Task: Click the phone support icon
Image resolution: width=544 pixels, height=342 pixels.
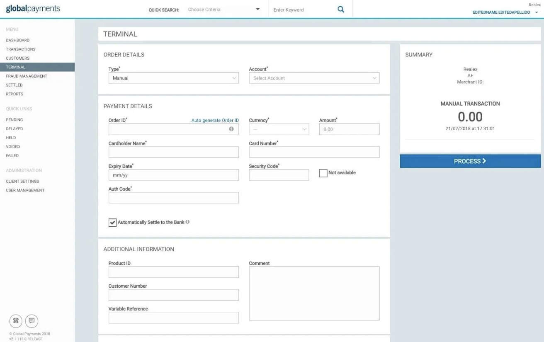Action: (x=16, y=320)
